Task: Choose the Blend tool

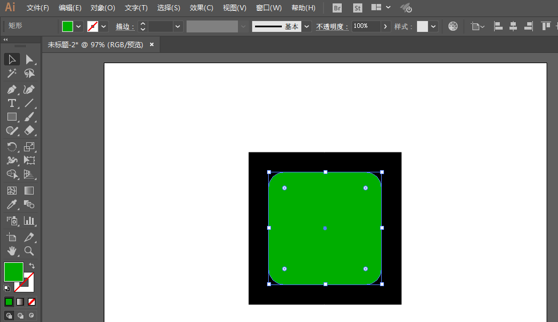Action: [29, 204]
